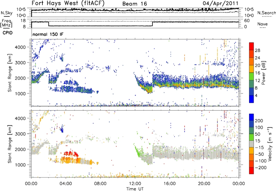Click the '08:00' time tick label
Viewport: 276px width, 191px height.
(100, 184)
